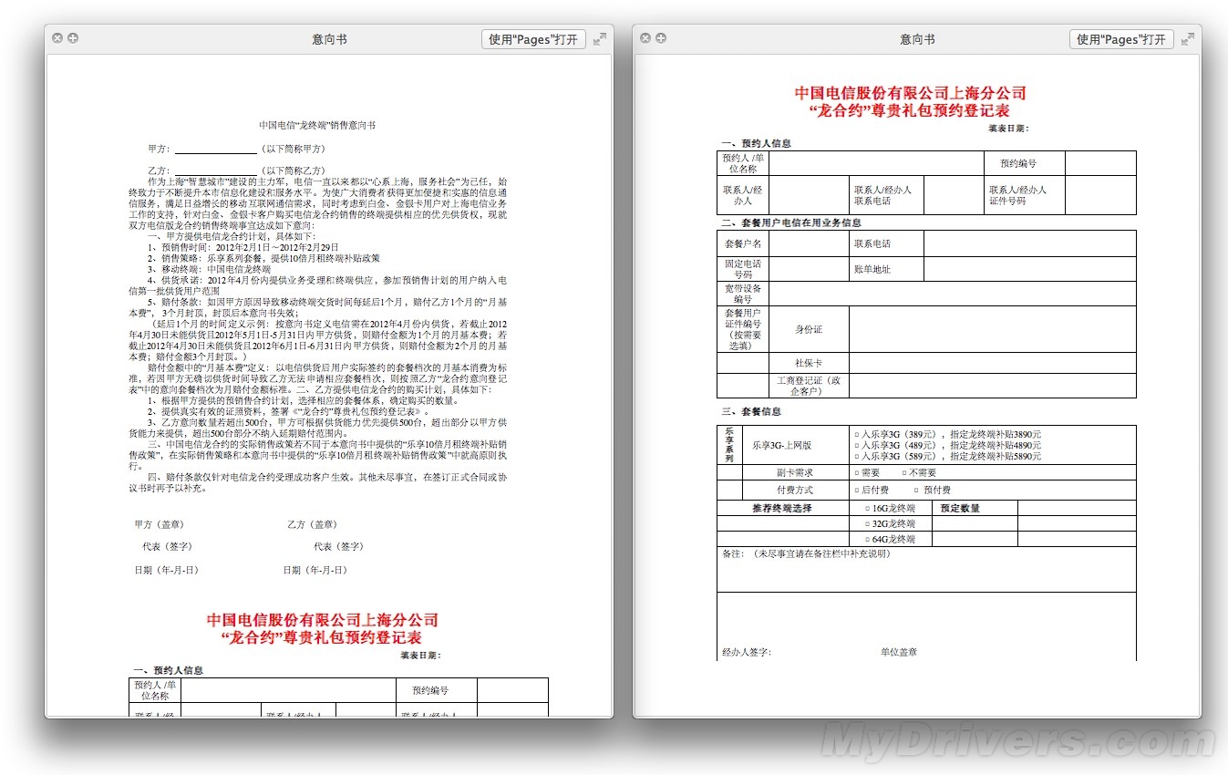Image resolution: width=1228 pixels, height=775 pixels.
Task: Check the 后付费 payment checkbox
Action: (x=856, y=490)
